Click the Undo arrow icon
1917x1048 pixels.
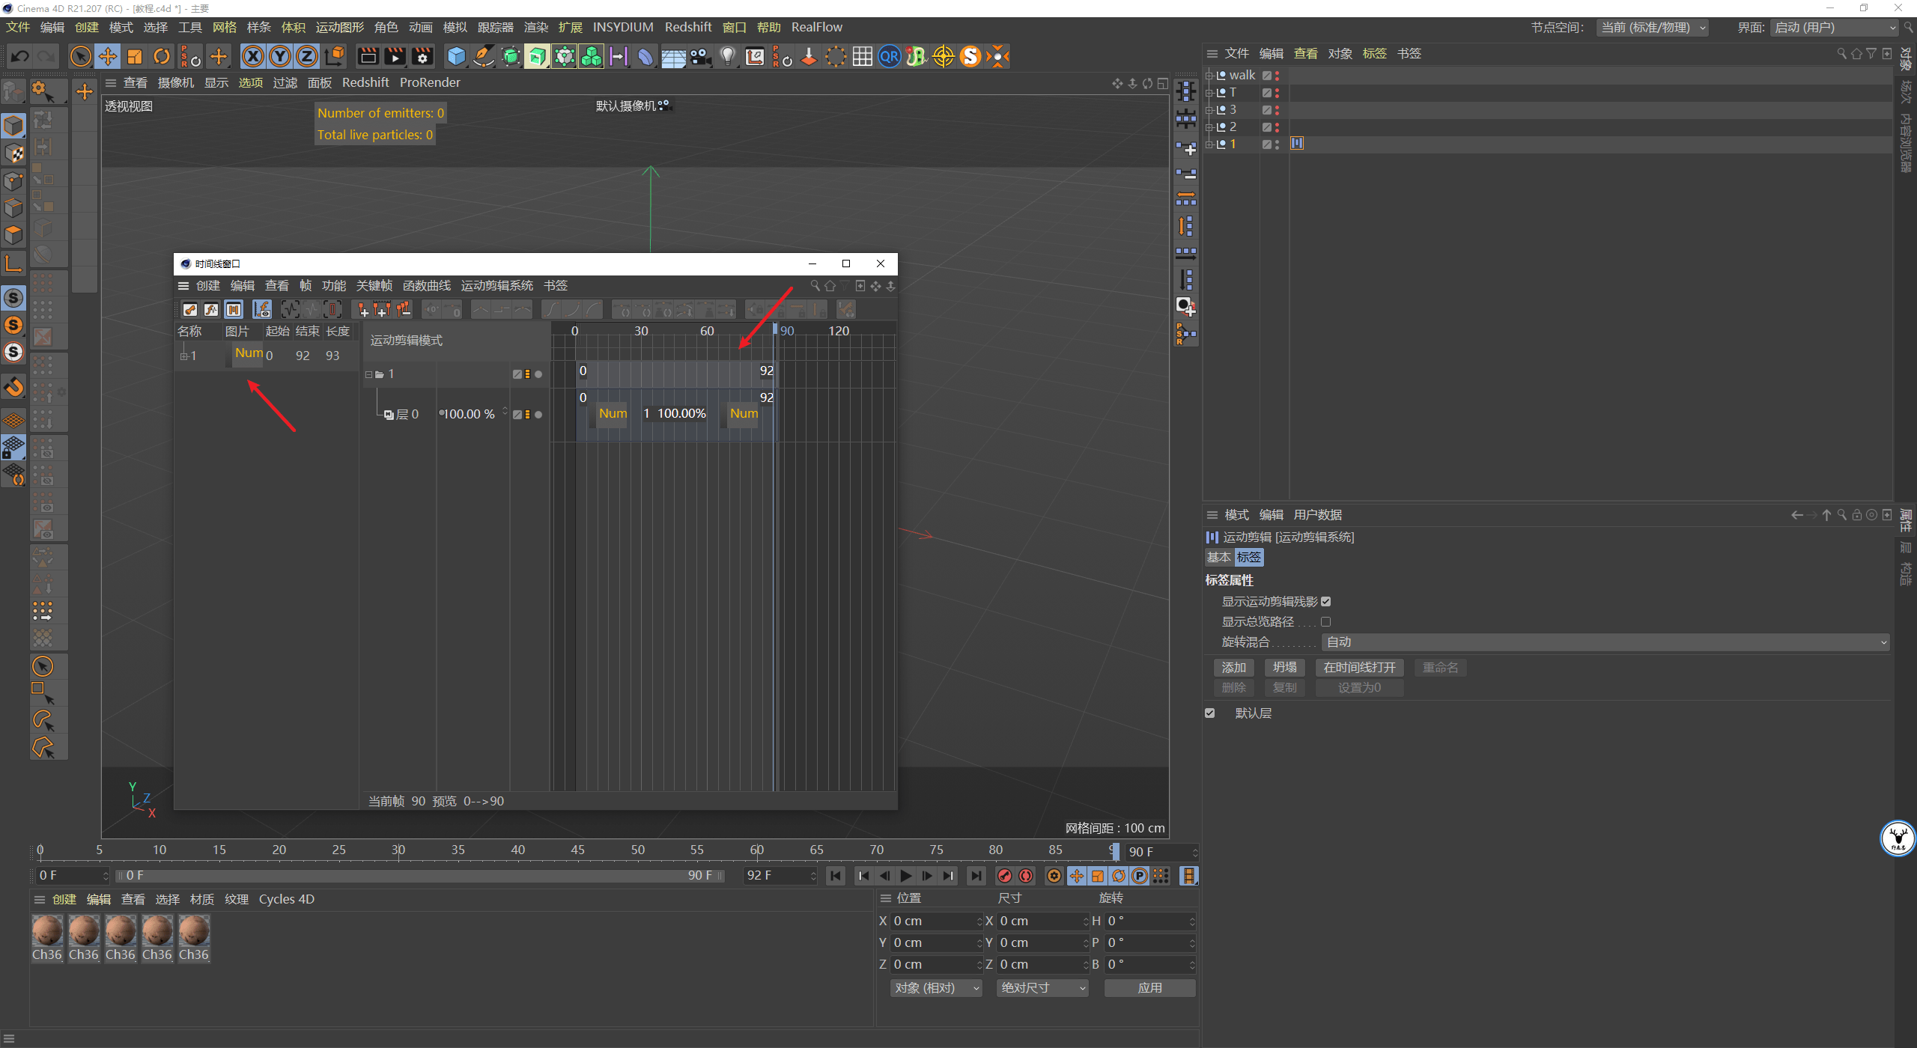(x=20, y=57)
